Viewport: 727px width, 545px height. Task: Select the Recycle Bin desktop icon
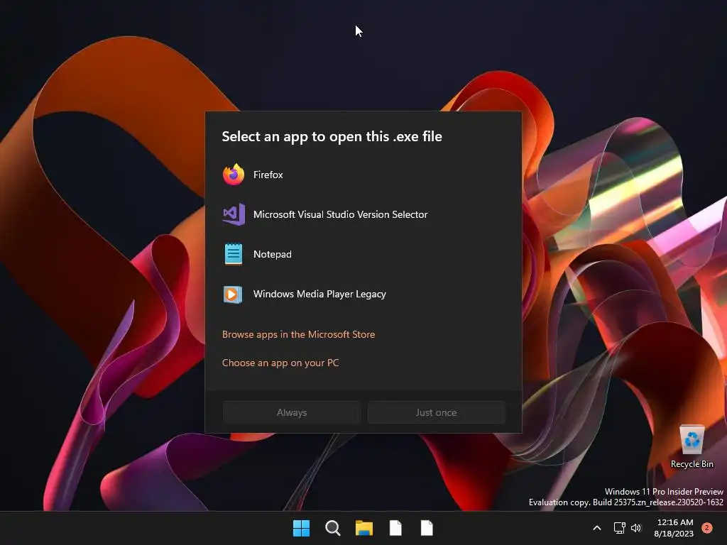[692, 446]
